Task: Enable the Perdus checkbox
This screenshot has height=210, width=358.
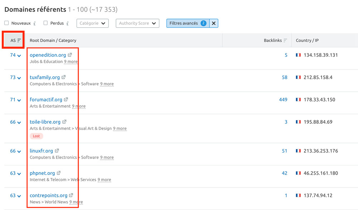Action: click(46, 23)
